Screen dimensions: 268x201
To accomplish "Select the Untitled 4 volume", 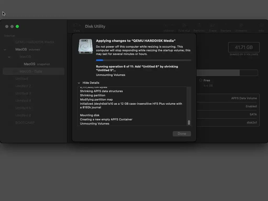I will (x=33, y=101).
